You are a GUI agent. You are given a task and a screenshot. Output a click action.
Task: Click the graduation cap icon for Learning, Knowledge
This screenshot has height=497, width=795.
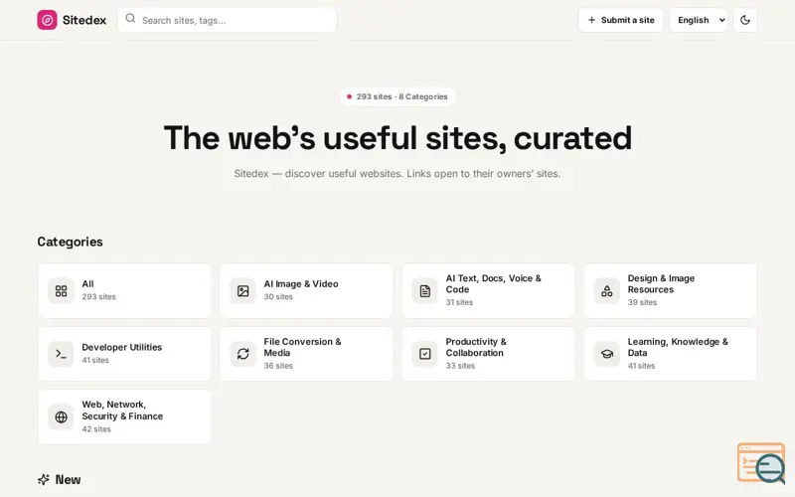(607, 354)
